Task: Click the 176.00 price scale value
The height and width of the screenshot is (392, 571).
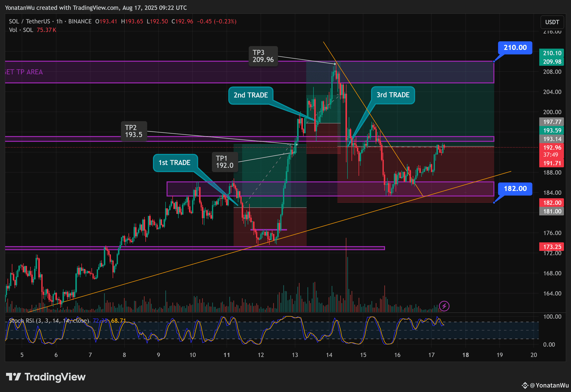Action: 552,233
